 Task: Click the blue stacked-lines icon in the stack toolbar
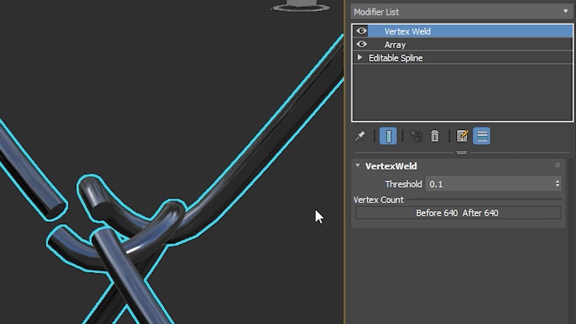[x=482, y=136]
